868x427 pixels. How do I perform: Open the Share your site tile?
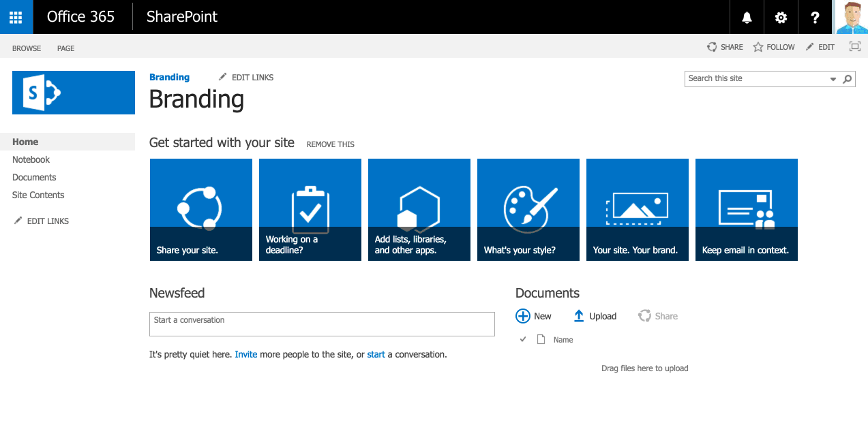201,210
